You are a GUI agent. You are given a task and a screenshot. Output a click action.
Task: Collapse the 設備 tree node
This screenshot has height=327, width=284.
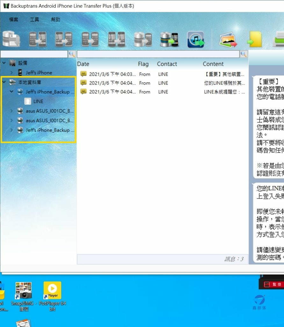pos(4,63)
